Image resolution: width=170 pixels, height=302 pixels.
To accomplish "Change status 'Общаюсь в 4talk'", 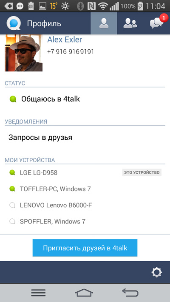I will click(85, 99).
